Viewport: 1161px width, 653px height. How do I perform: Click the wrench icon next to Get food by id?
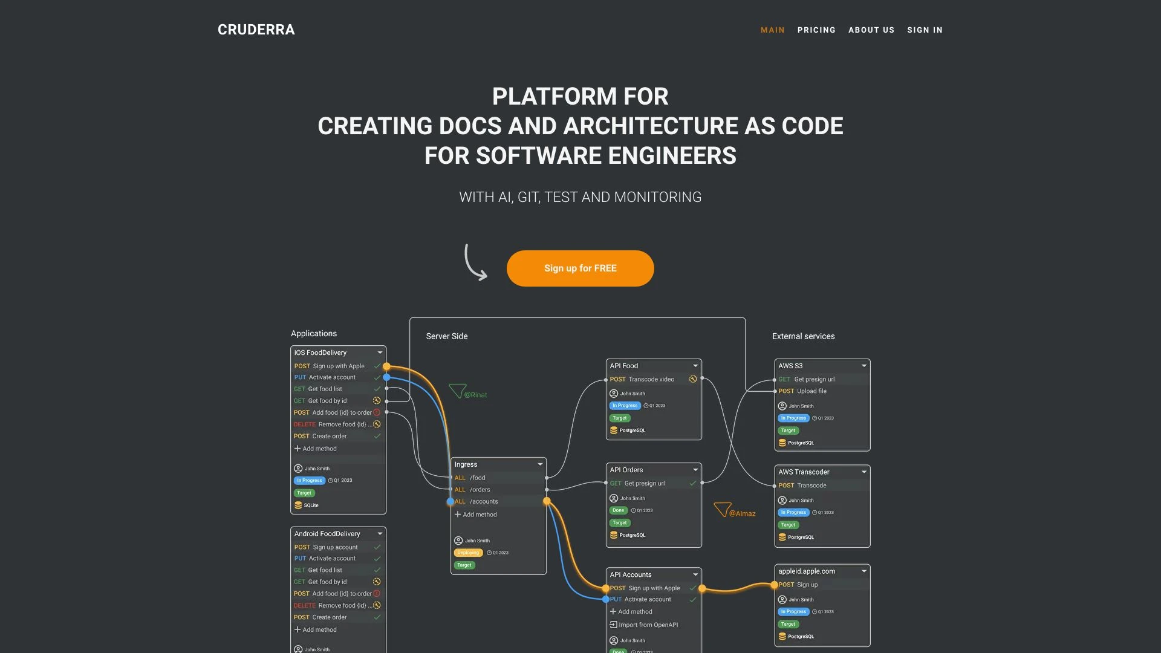376,400
